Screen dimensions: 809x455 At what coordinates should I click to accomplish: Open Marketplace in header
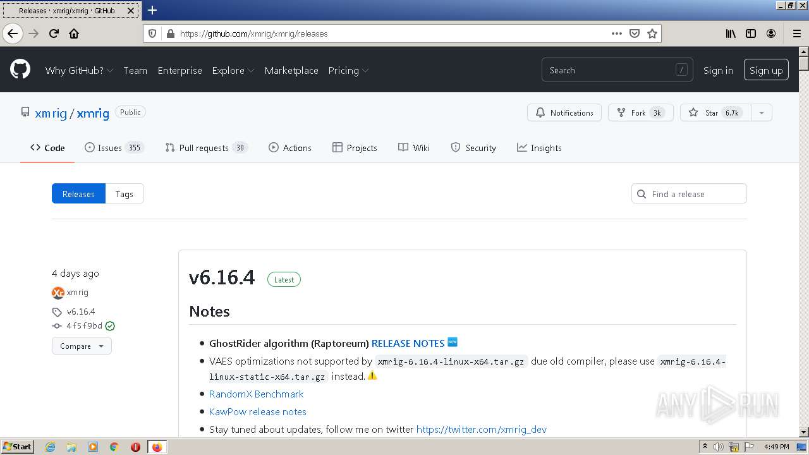[291, 70]
